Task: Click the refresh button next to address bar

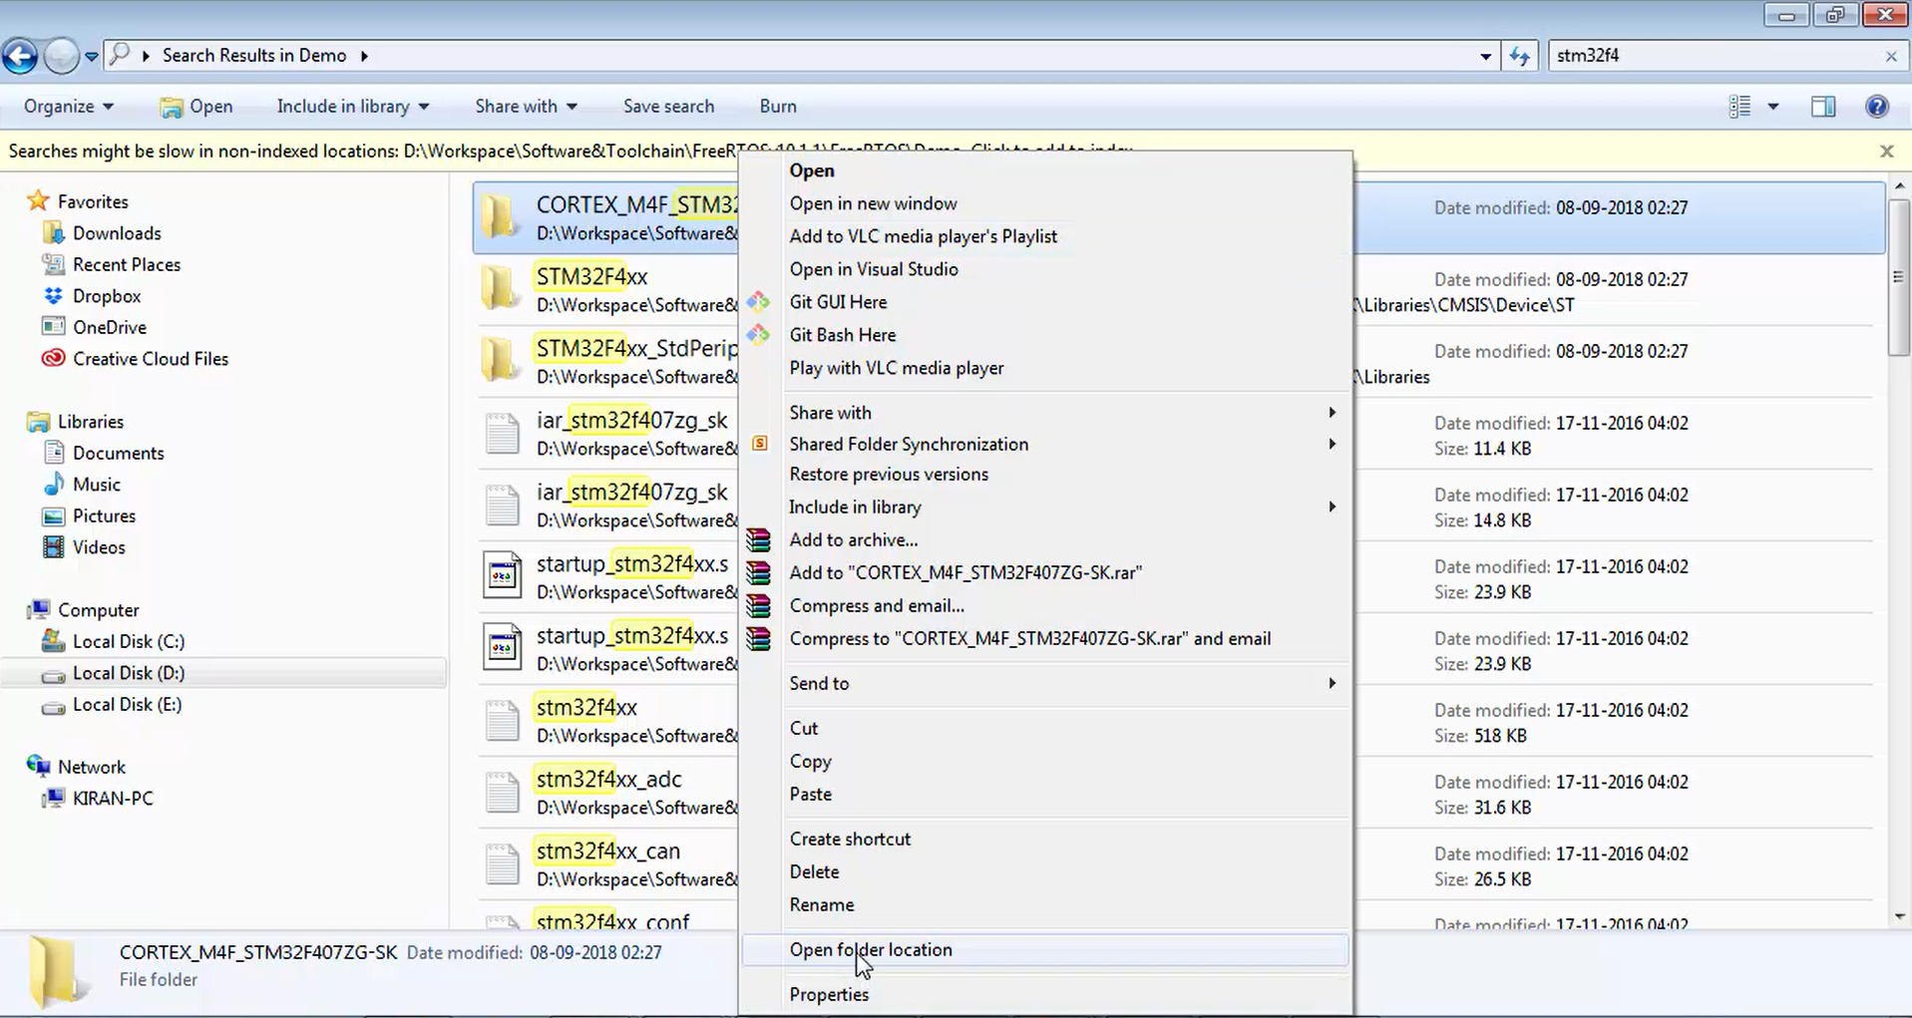Action: (1519, 56)
